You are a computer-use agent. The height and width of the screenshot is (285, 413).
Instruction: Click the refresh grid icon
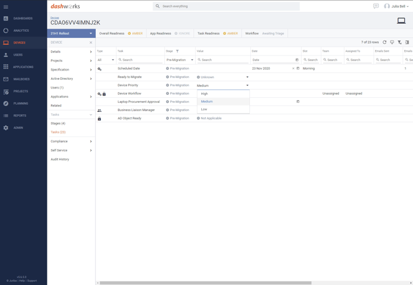[384, 42]
